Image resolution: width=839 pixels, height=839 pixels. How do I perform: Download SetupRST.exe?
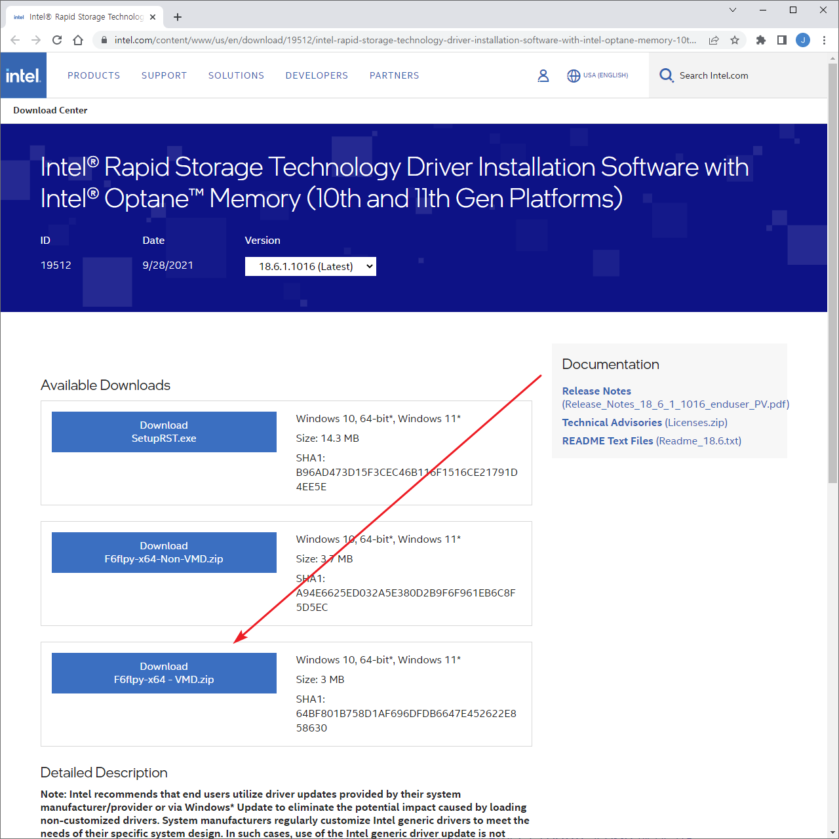[164, 432]
